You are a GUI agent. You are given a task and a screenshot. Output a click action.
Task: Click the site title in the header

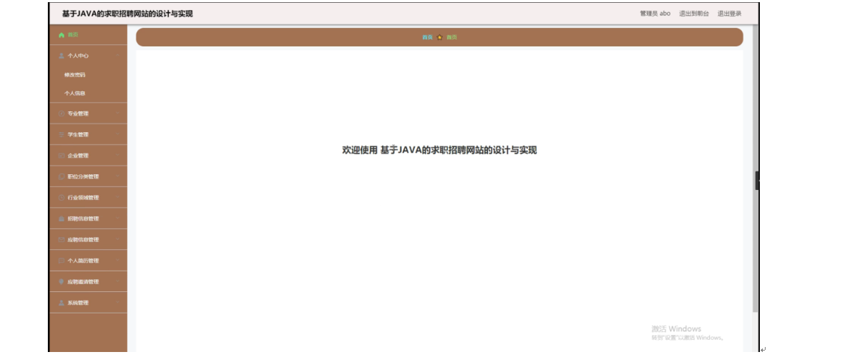coord(128,14)
